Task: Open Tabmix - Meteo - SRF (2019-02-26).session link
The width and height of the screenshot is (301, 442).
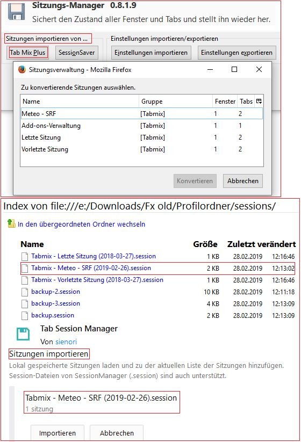Action: pyautogui.click(x=91, y=268)
